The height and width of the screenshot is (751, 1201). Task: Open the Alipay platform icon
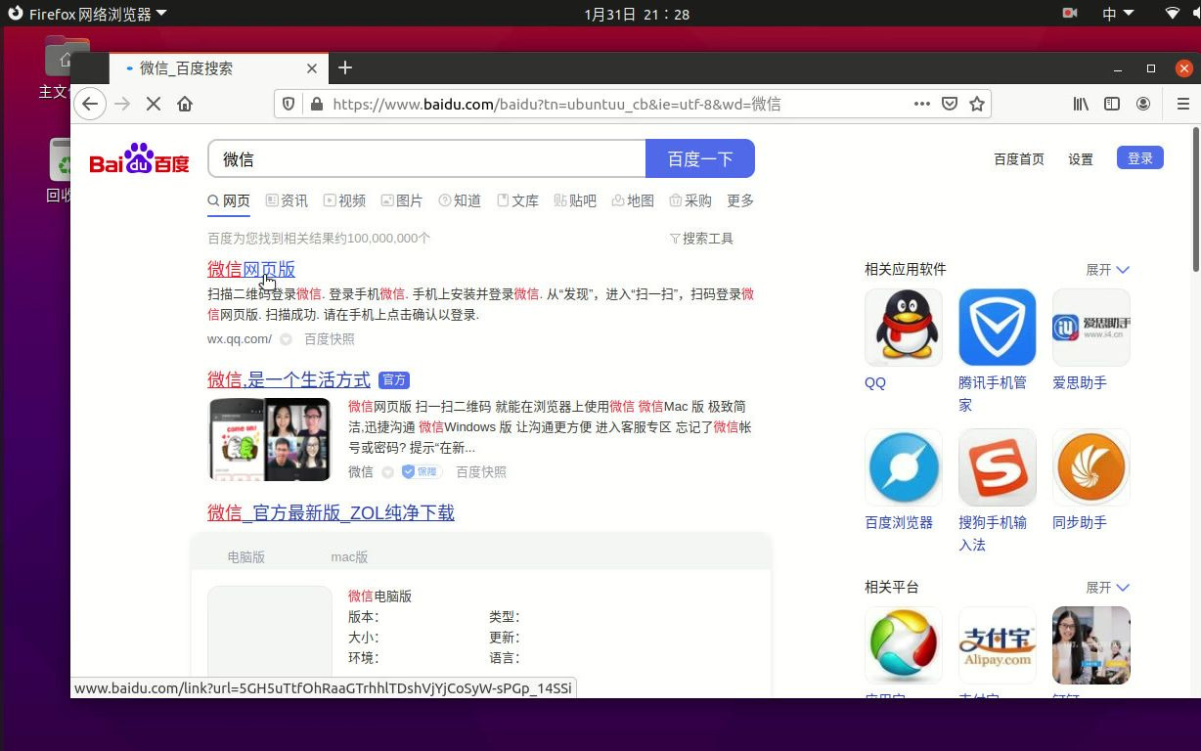(998, 645)
